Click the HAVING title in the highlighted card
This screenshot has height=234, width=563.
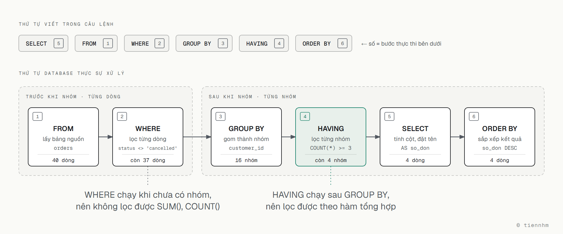tap(331, 129)
